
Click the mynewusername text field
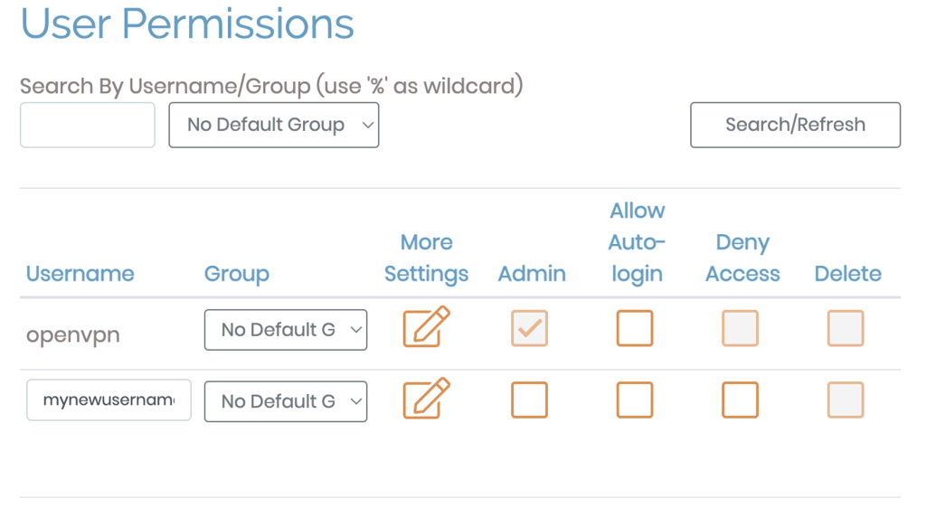[x=109, y=399]
